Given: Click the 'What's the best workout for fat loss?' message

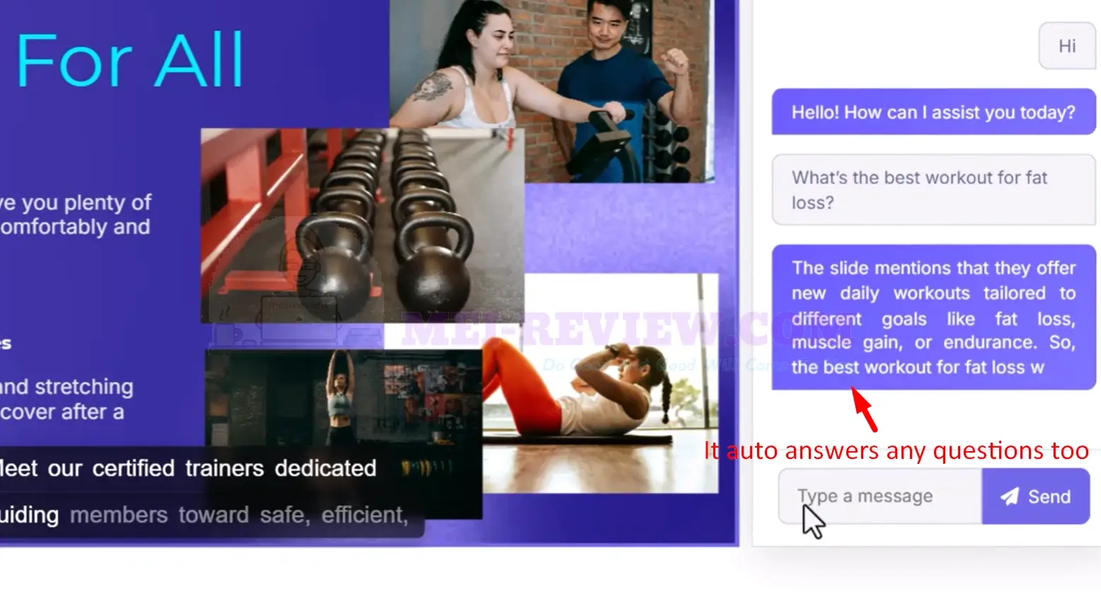Looking at the screenshot, I should [x=933, y=190].
